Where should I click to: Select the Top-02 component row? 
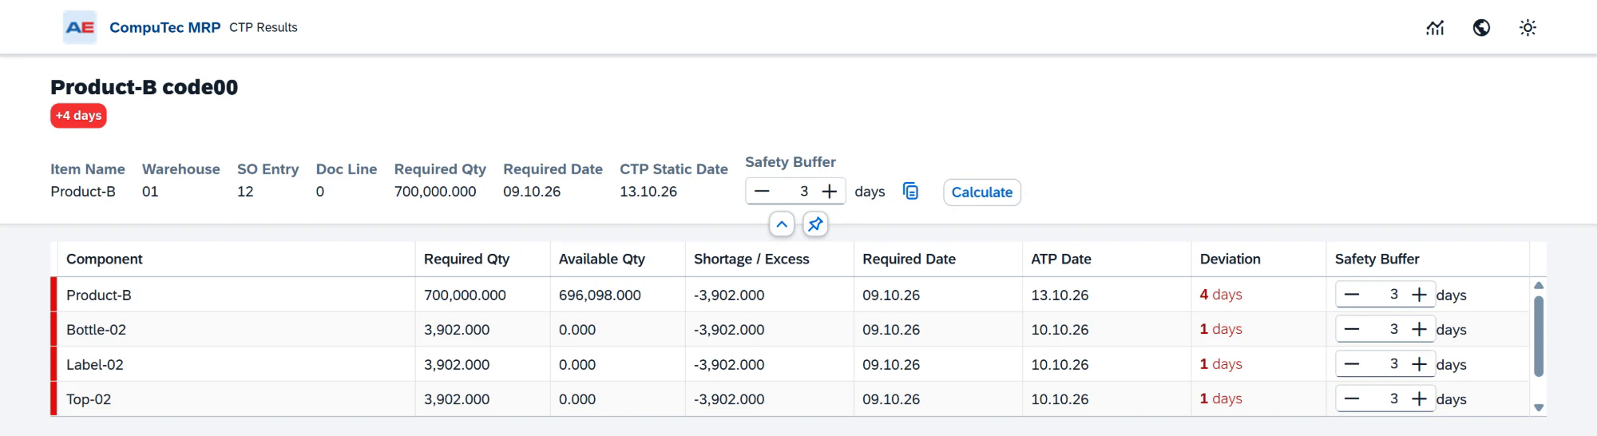791,398
